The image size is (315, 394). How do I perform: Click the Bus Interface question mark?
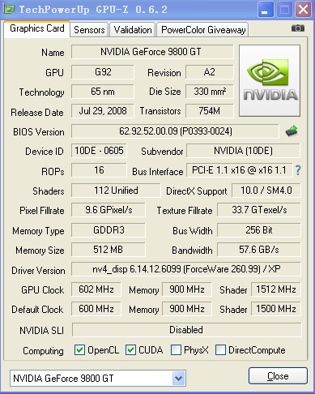click(x=298, y=170)
